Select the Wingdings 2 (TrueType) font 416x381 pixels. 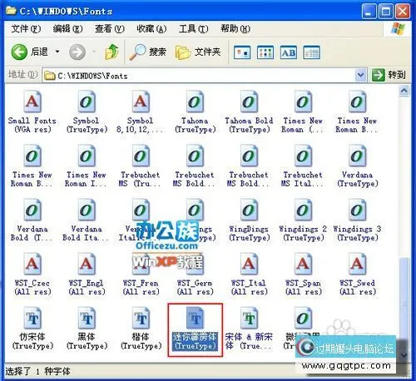pos(303,220)
